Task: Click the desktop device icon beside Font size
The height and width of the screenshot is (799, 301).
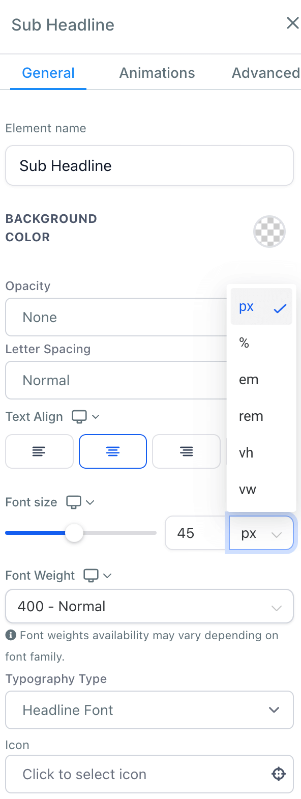Action: pyautogui.click(x=74, y=502)
